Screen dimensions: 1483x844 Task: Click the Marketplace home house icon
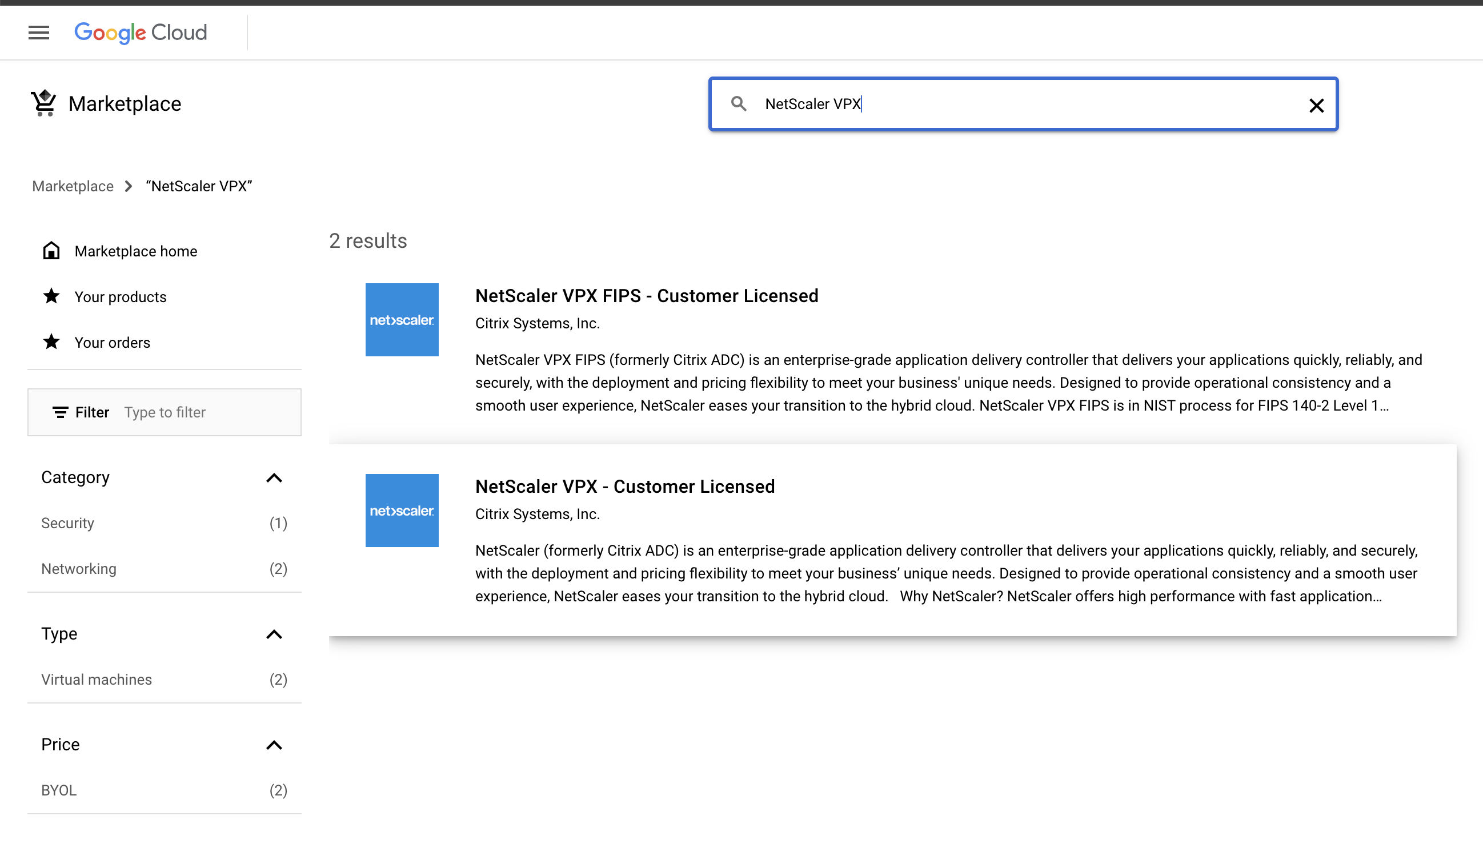pos(51,251)
